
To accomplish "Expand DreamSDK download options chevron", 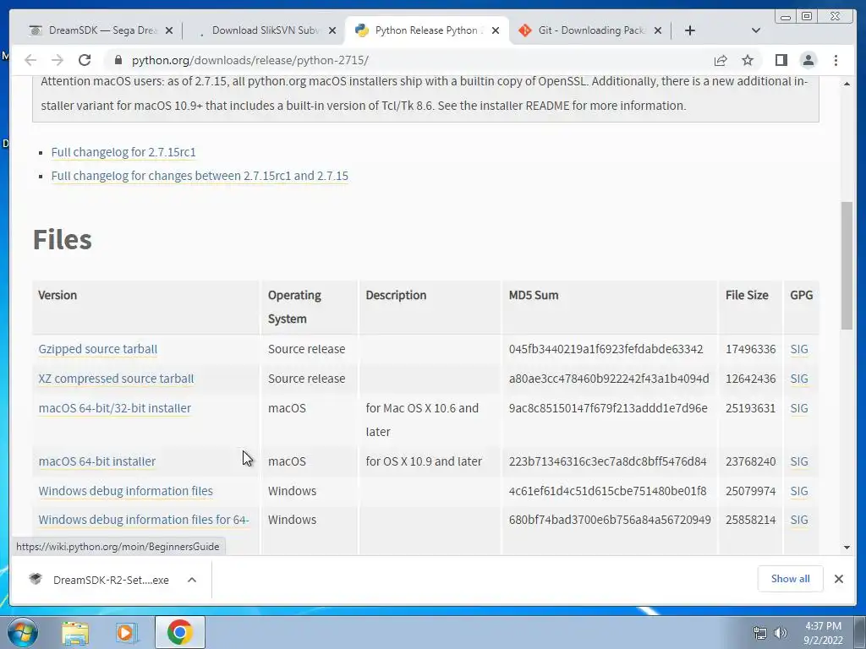I will (x=192, y=580).
